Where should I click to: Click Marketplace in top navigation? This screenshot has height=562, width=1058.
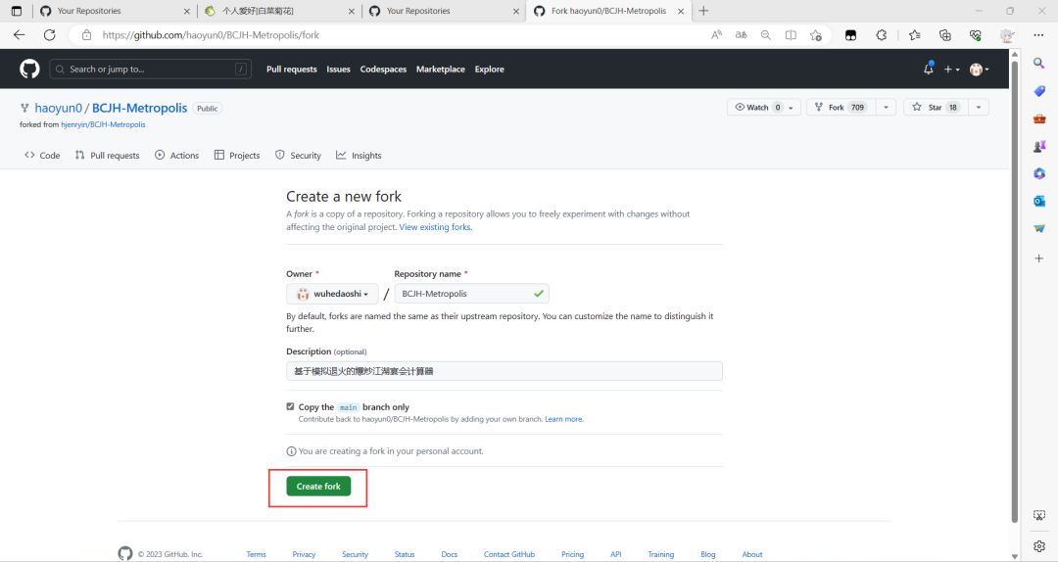coord(441,69)
